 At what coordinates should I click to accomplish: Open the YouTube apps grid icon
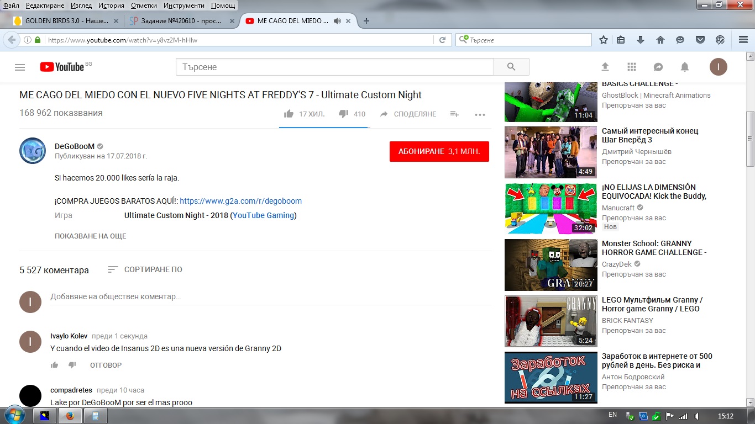pyautogui.click(x=632, y=67)
